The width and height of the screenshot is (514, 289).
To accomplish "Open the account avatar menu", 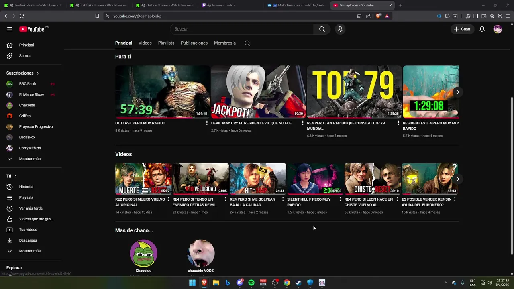I will coord(498,29).
